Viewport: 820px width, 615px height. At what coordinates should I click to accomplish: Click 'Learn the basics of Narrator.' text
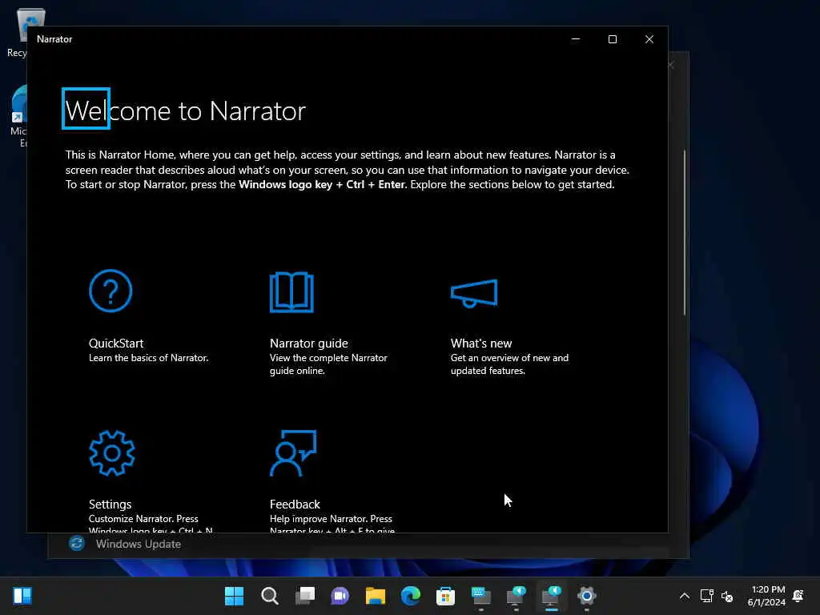pyautogui.click(x=148, y=358)
